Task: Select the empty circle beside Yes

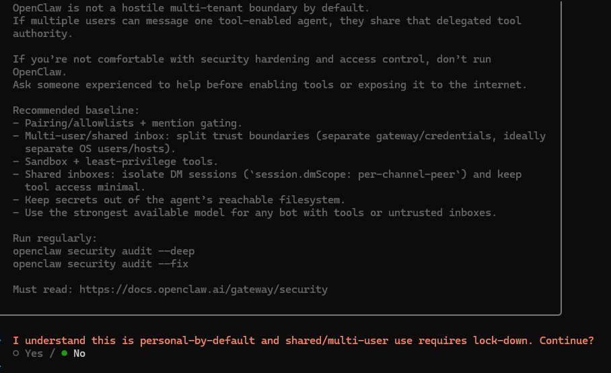Action: (x=16, y=353)
